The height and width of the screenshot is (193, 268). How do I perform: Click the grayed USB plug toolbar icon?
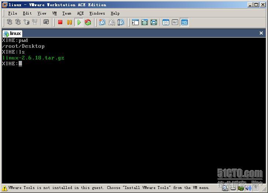pyautogui.click(x=35, y=22)
